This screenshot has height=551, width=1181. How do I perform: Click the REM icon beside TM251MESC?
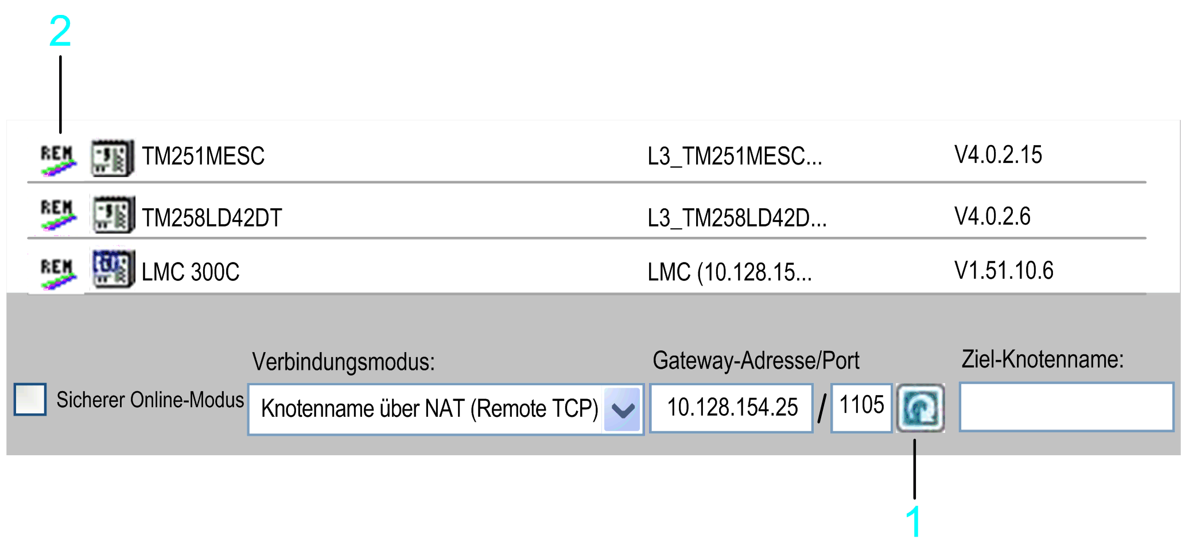coord(57,159)
